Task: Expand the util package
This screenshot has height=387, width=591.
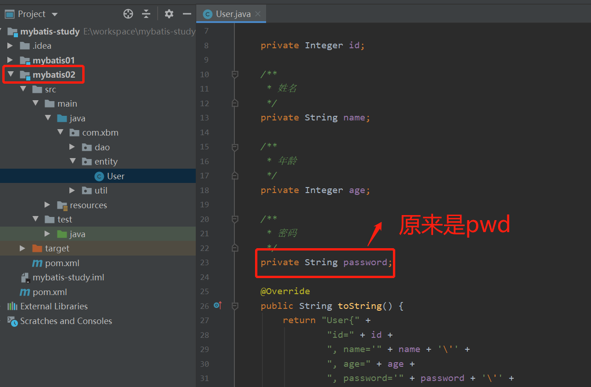Action: (72, 190)
